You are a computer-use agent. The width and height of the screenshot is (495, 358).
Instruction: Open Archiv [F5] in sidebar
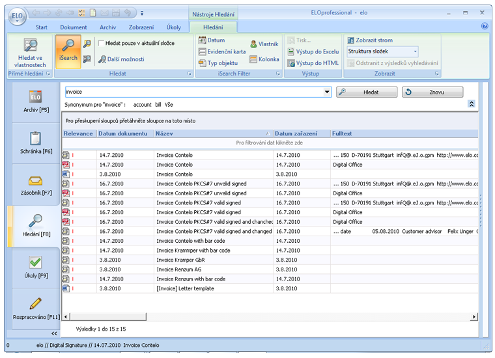36,102
